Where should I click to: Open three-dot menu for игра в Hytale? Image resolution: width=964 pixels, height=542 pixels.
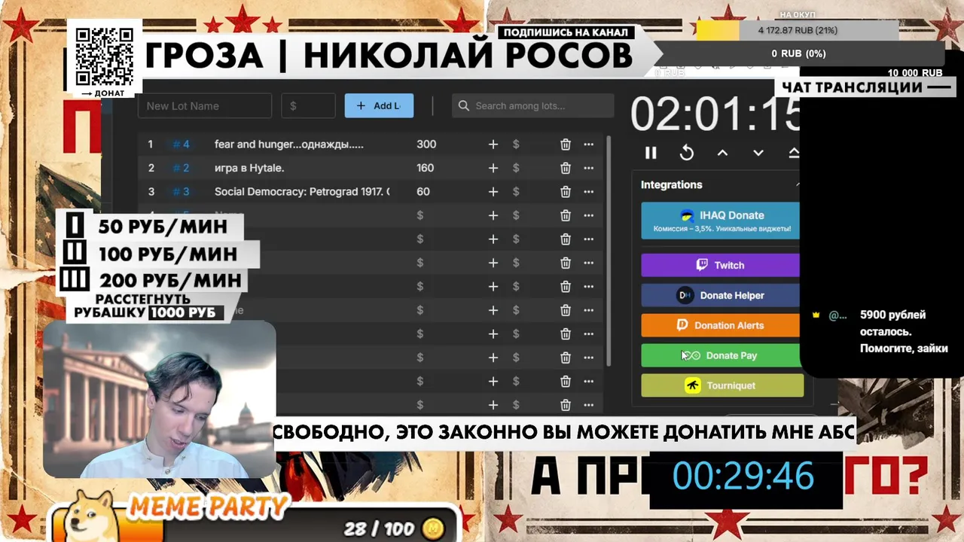coord(589,168)
